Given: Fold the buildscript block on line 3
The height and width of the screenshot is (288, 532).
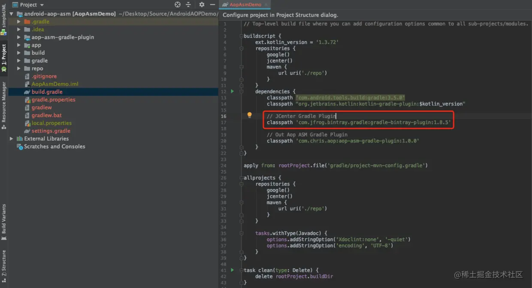Looking at the screenshot, I should point(242,36).
